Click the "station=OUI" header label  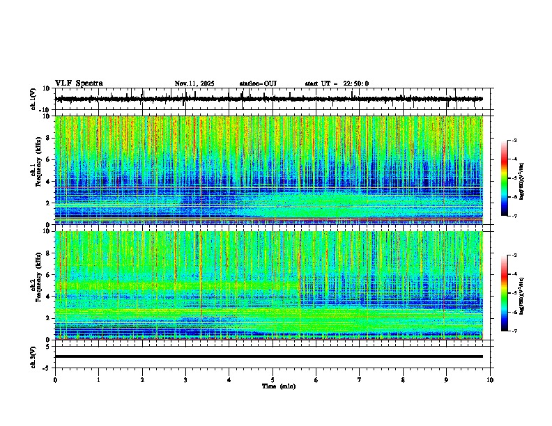258,84
